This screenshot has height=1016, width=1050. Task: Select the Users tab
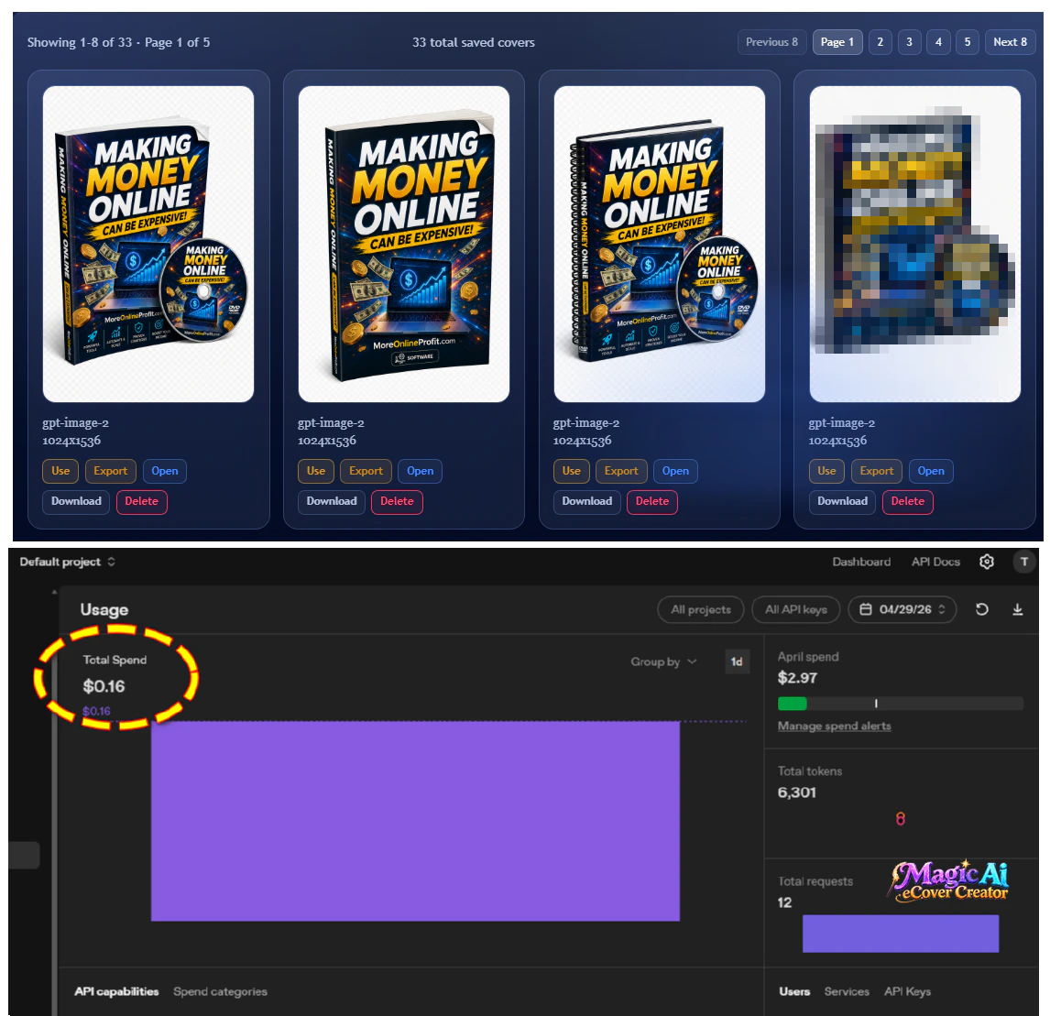(794, 991)
